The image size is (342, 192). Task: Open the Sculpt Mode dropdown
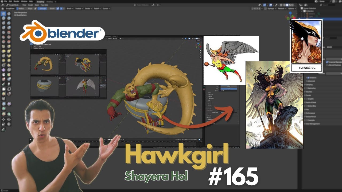coord(13,5)
